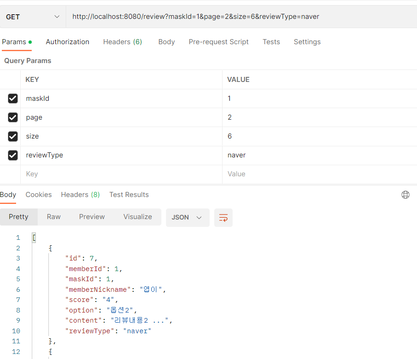This screenshot has height=359, width=417.
Task: Select the Visualize view button
Action: coord(138,217)
